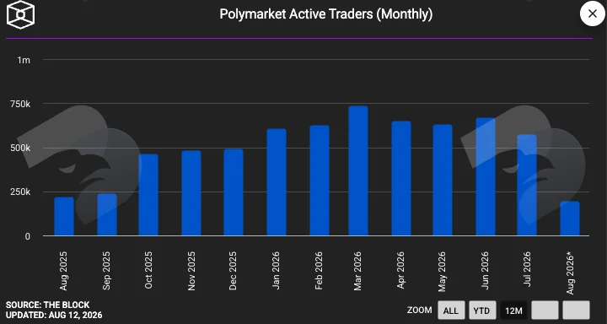The height and width of the screenshot is (324, 607).
Task: Click the Jun 2026 bar
Action: 486,176
